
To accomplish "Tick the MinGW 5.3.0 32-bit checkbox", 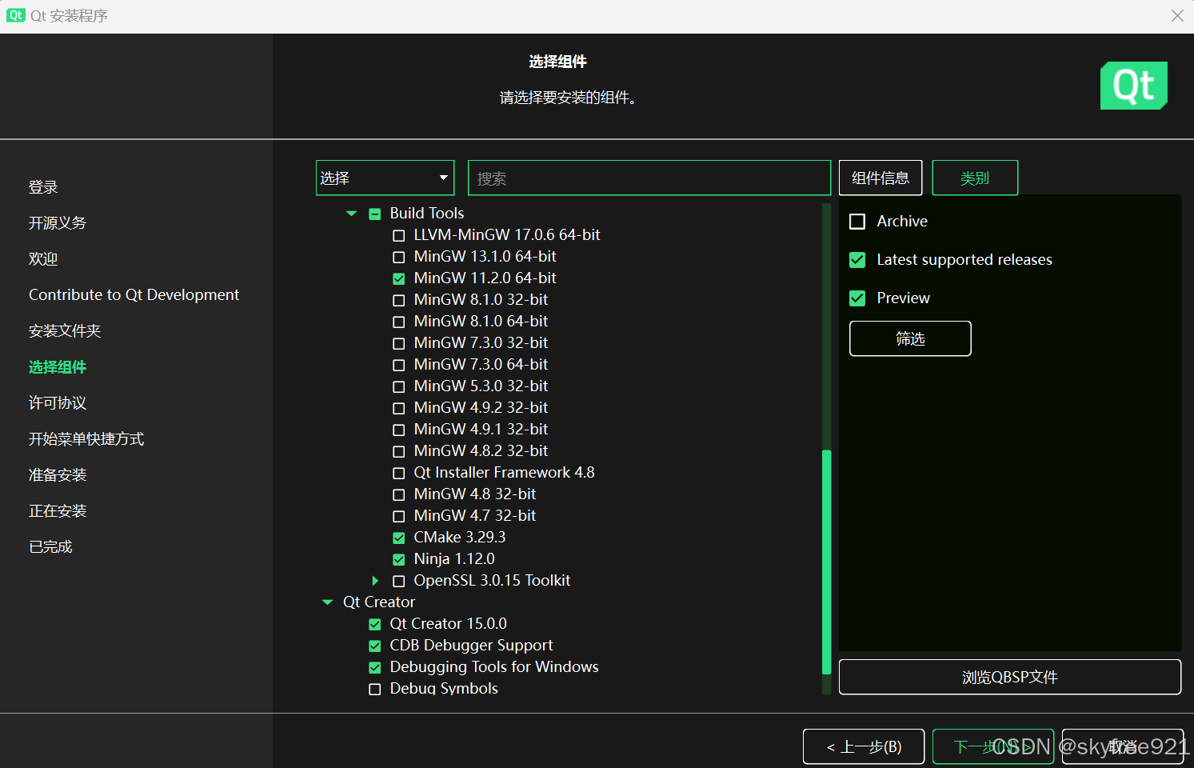I will coord(399,386).
